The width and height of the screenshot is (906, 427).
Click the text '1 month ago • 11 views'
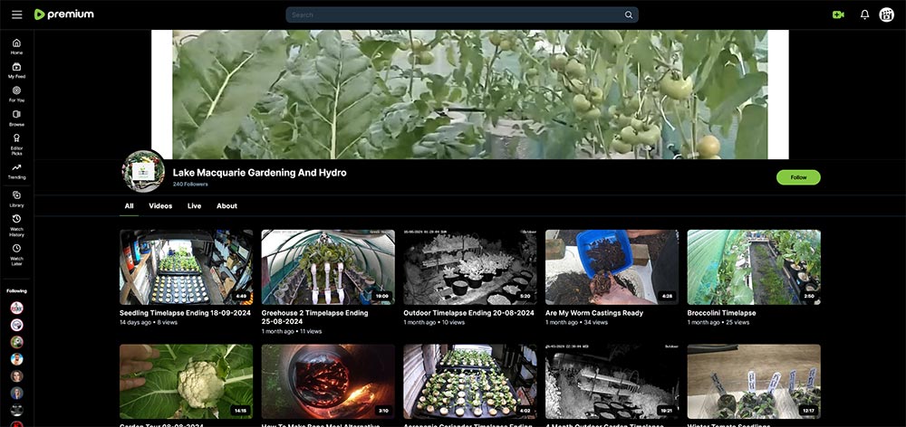tap(291, 331)
